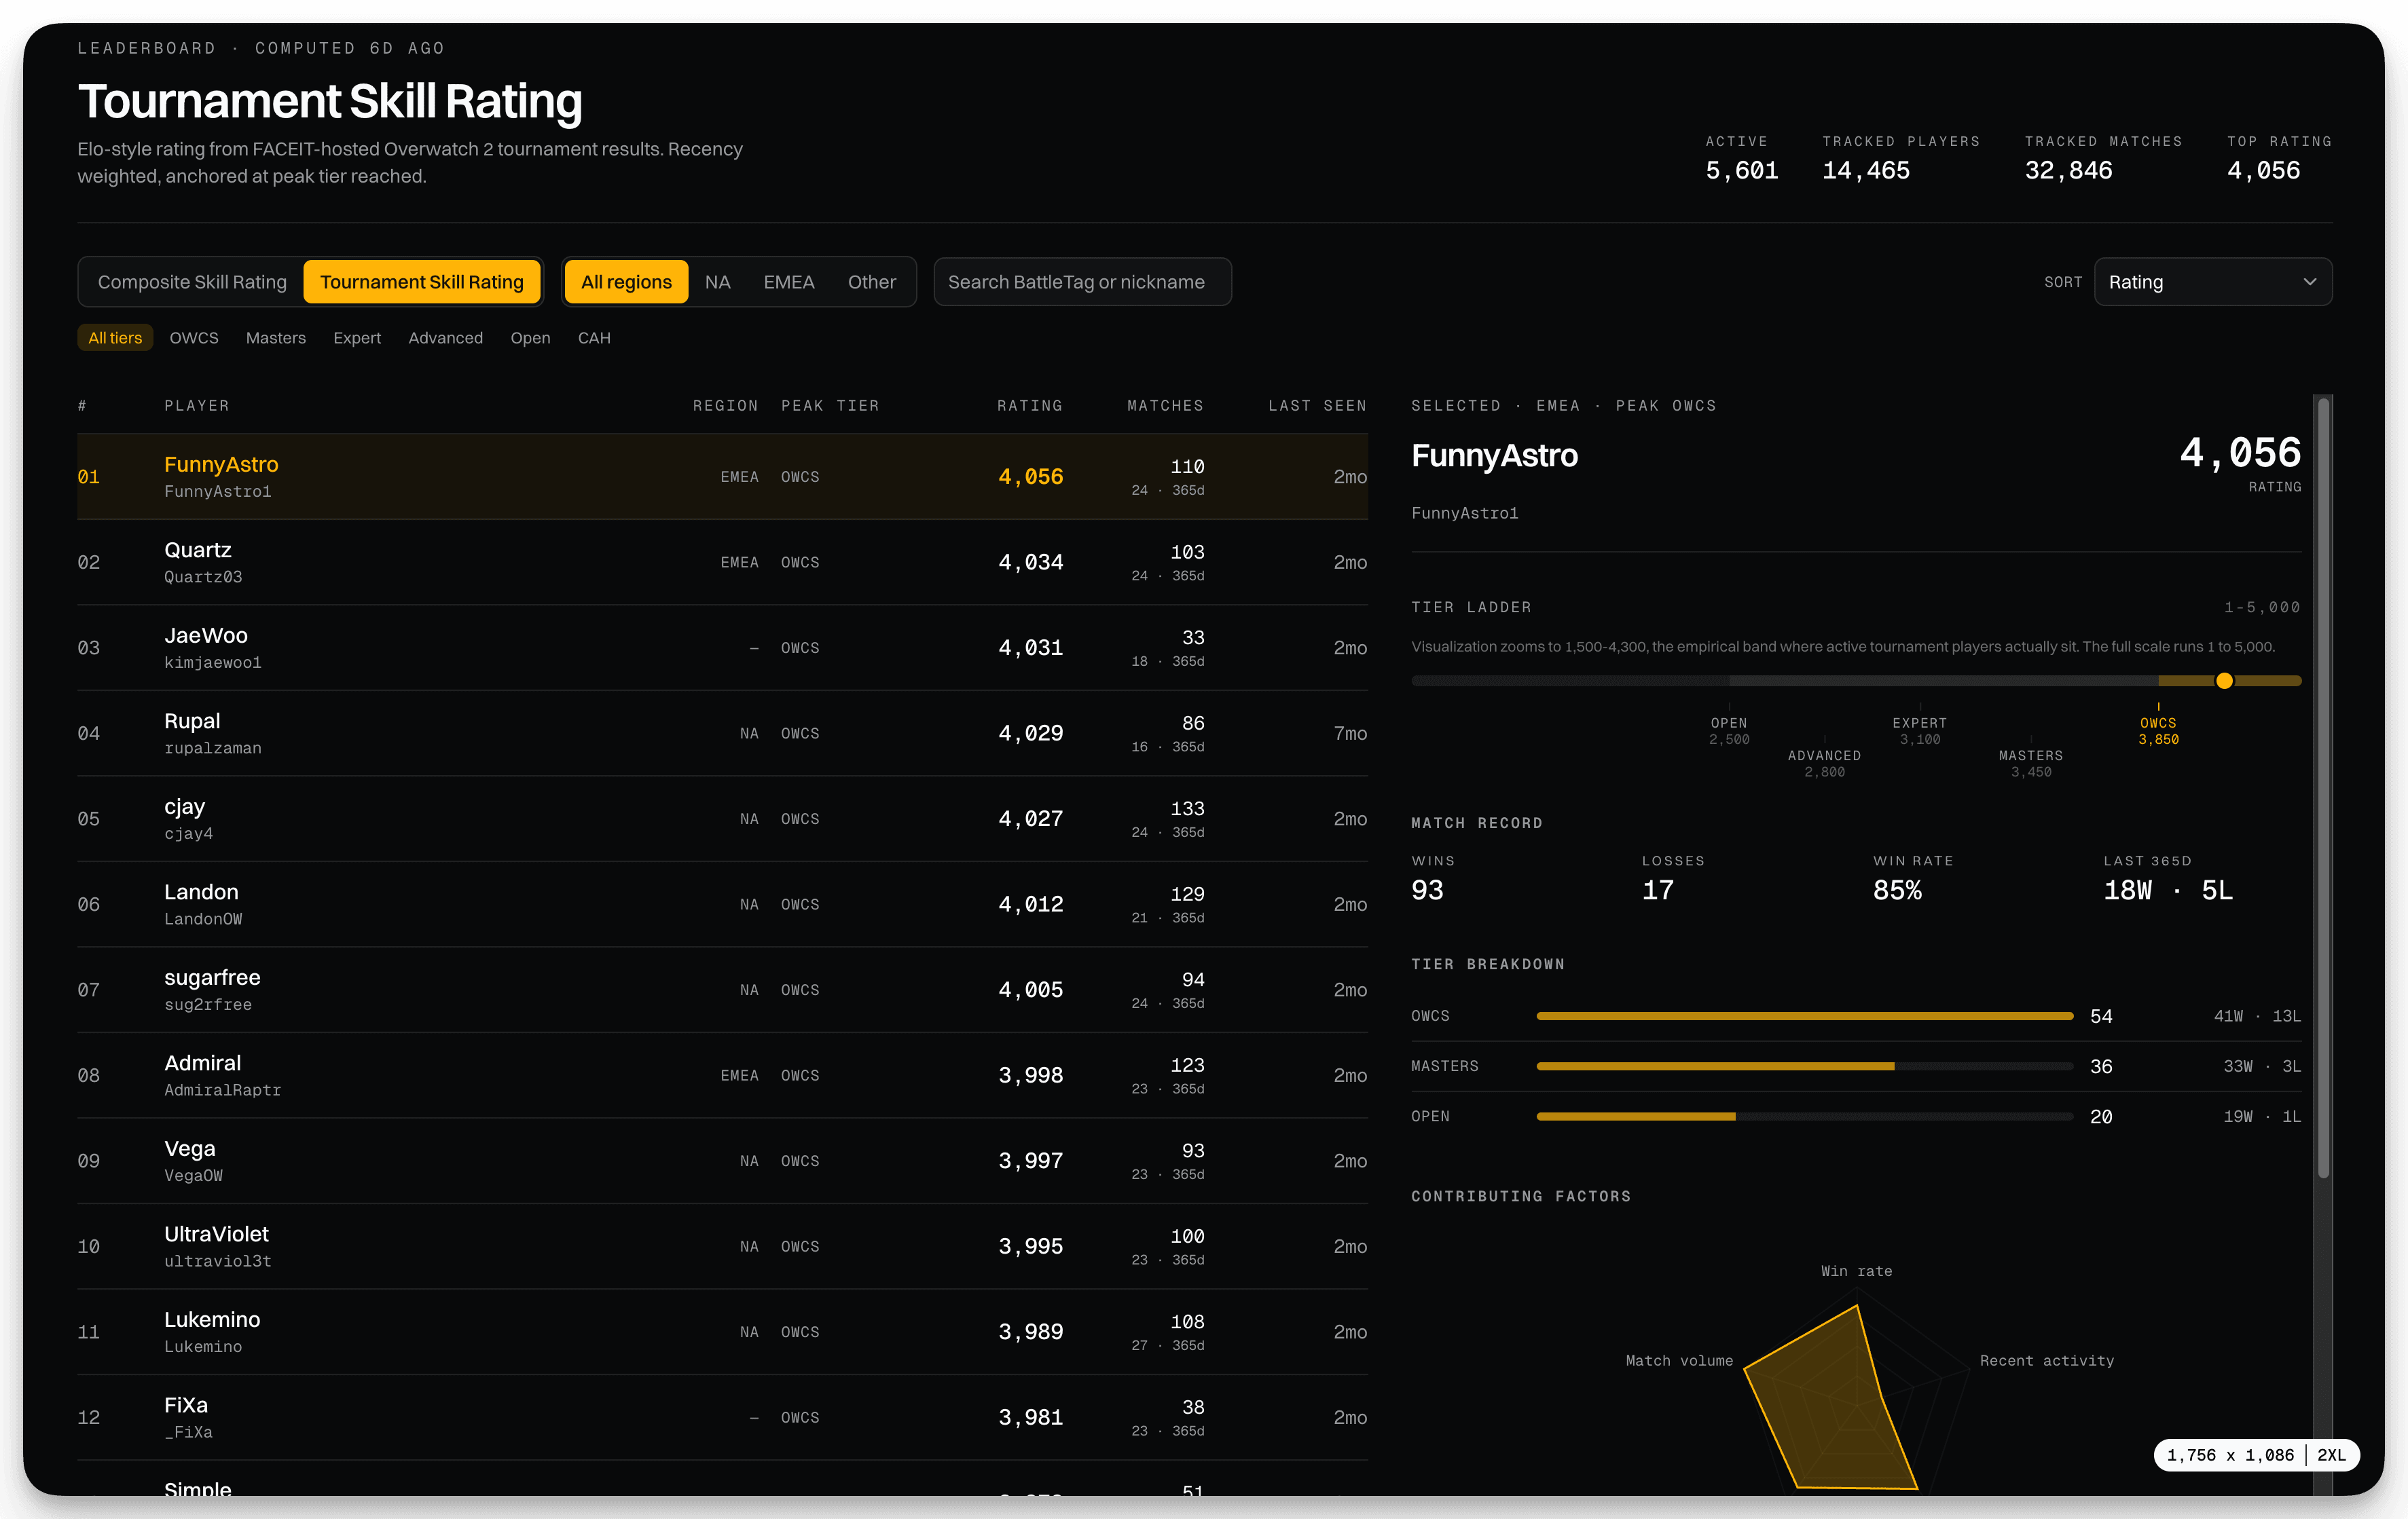2408x1519 pixels.
Task: Click the OWCS tier breakdown bar
Action: click(x=1804, y=1015)
